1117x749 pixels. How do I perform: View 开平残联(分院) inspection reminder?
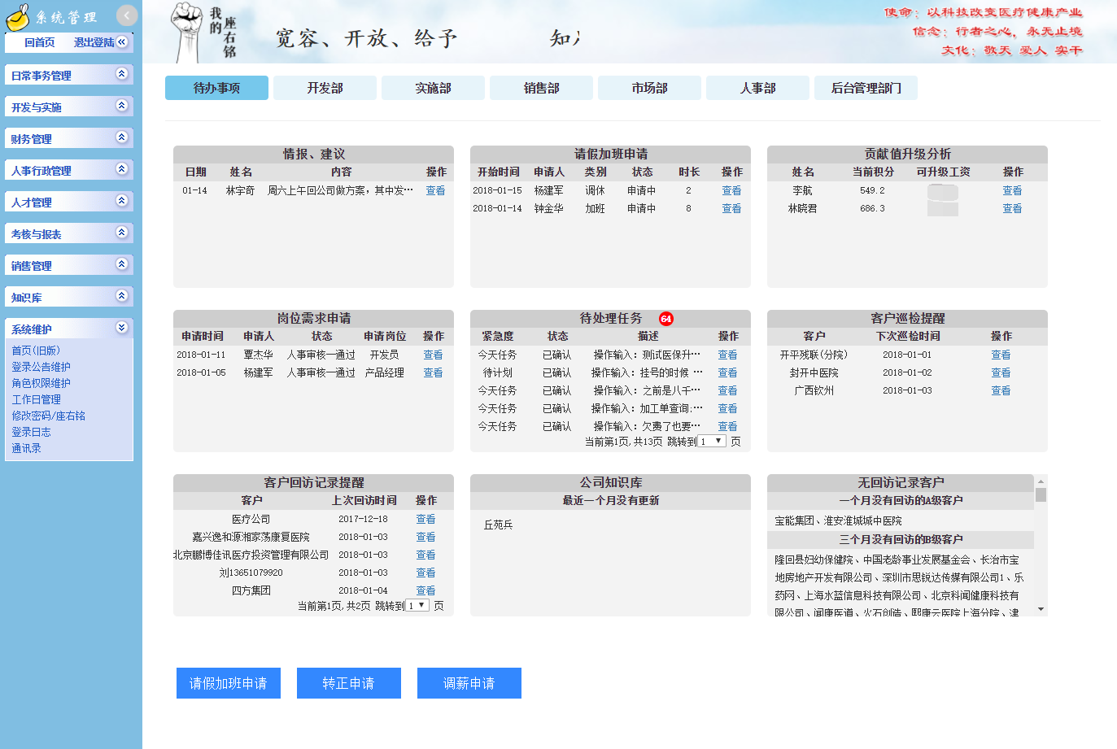1001,355
